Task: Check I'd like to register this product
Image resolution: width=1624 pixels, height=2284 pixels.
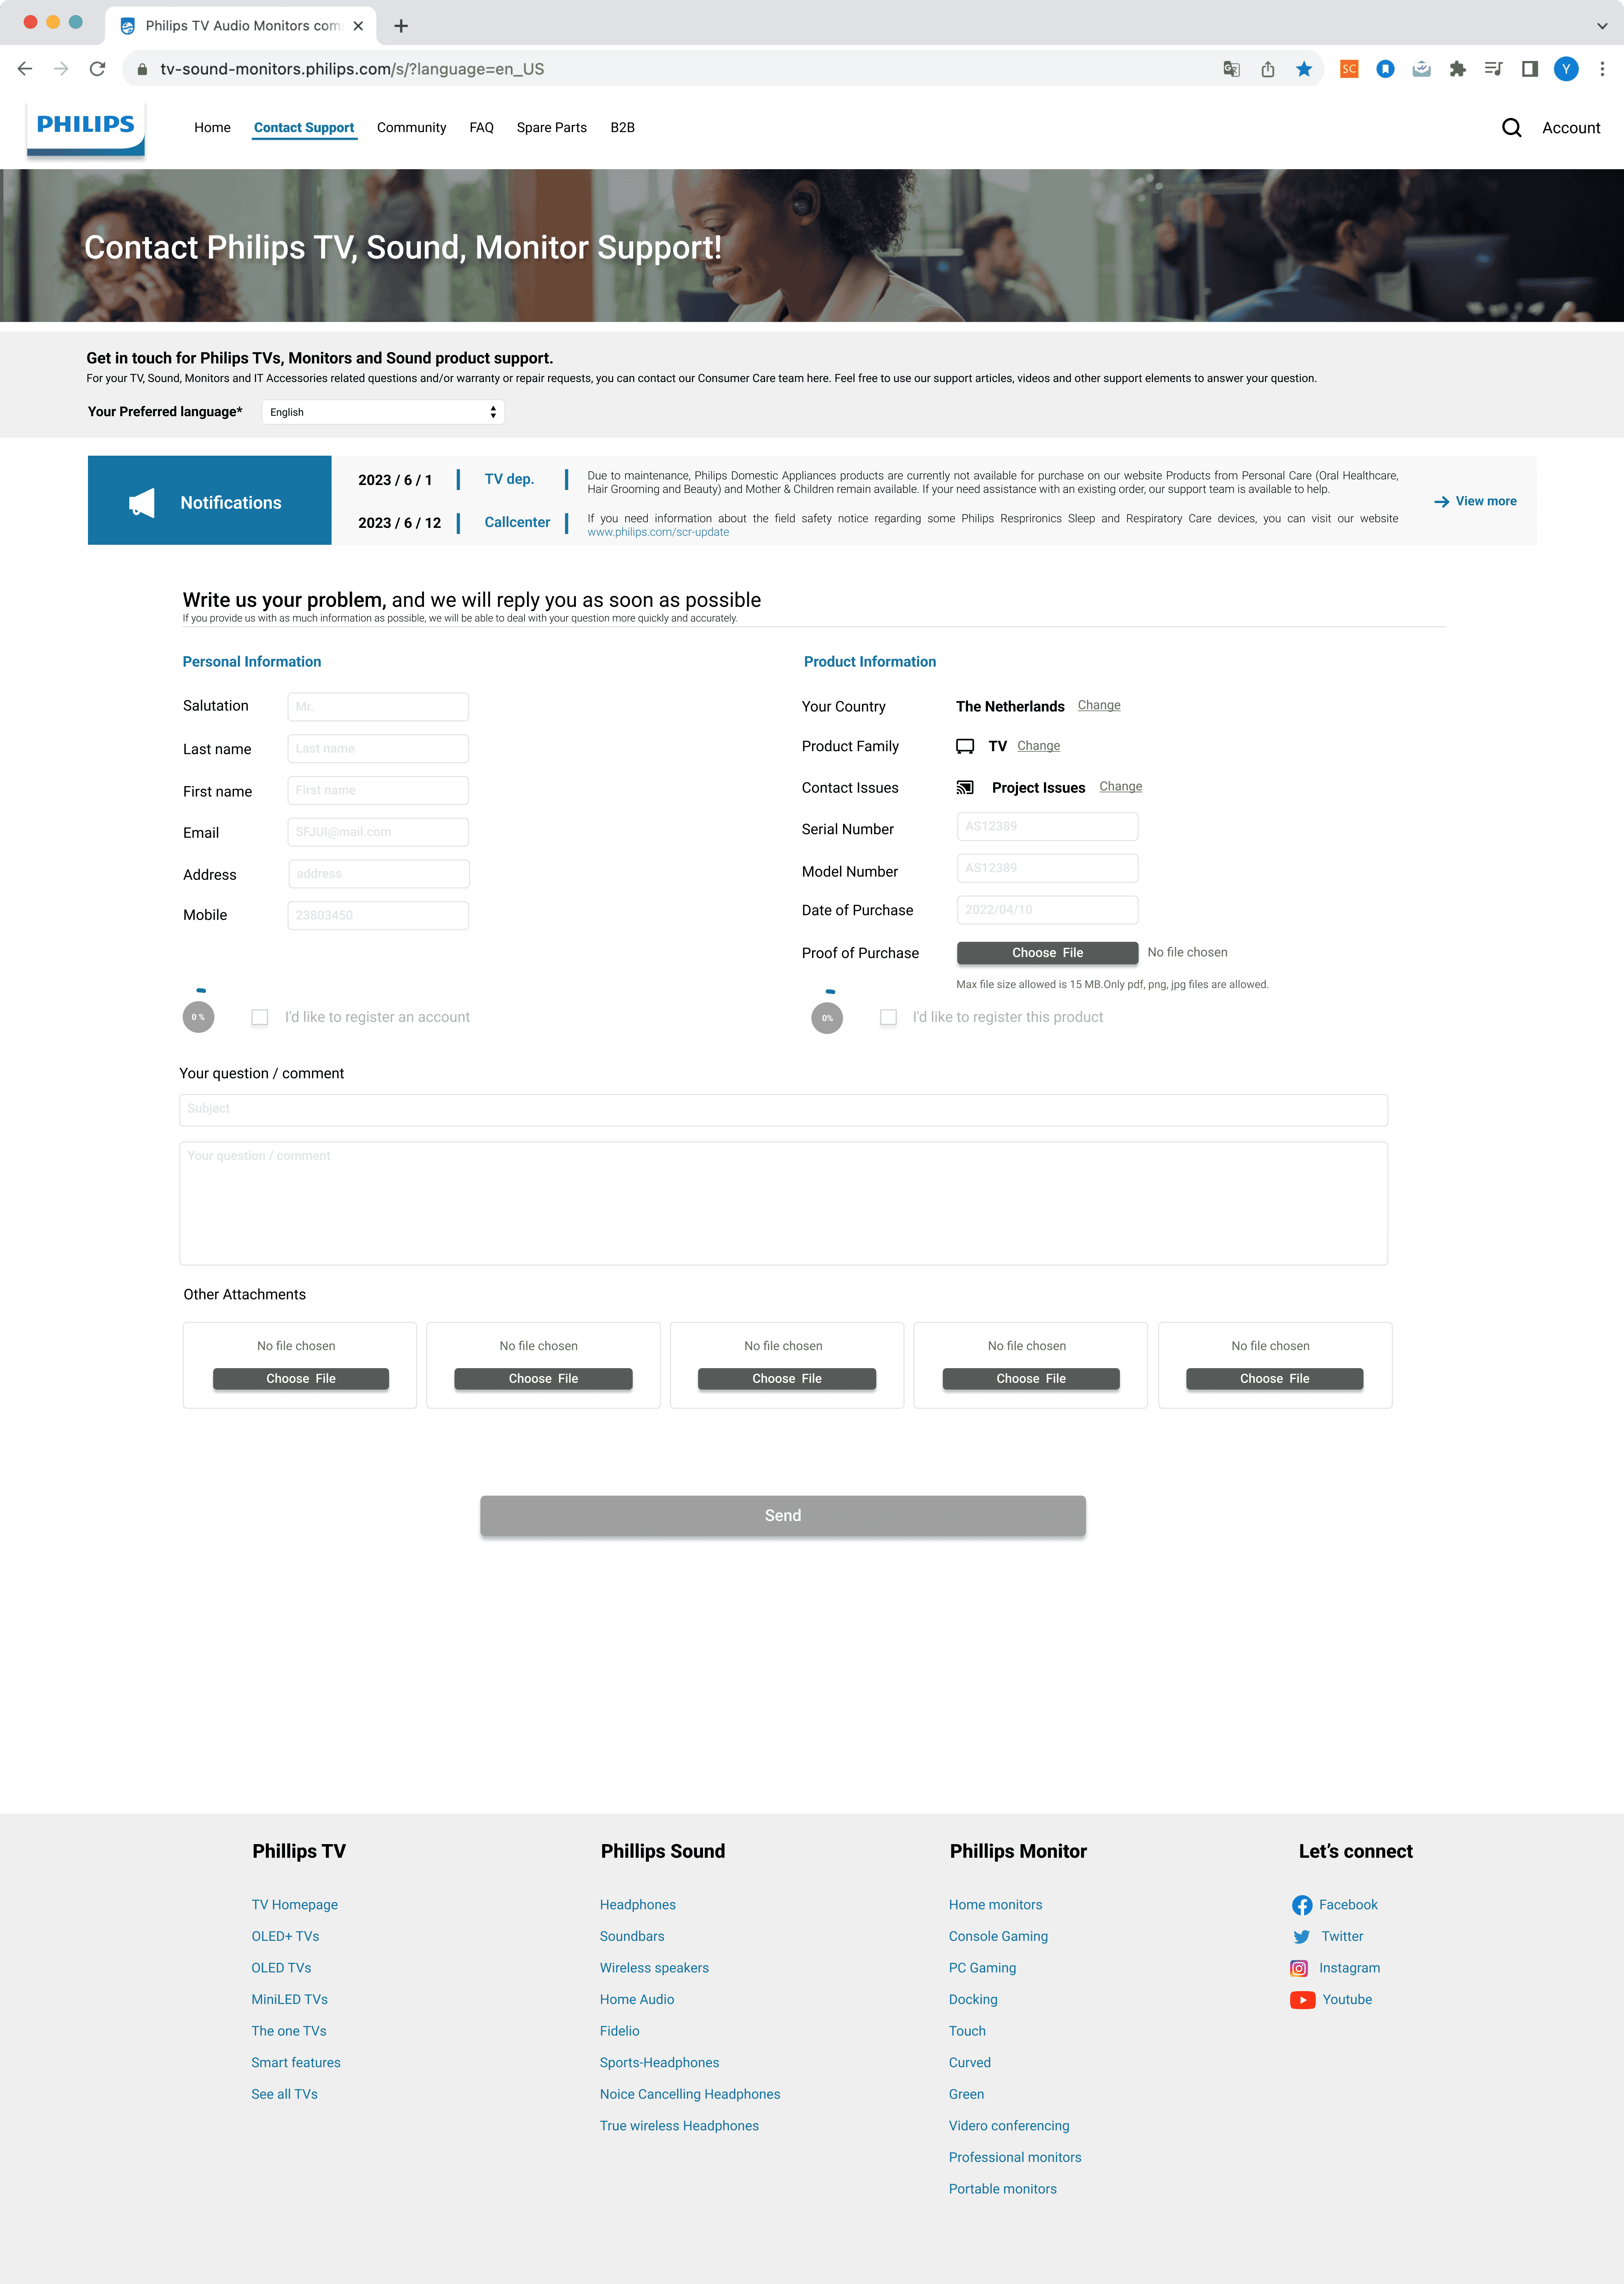Action: (888, 1017)
